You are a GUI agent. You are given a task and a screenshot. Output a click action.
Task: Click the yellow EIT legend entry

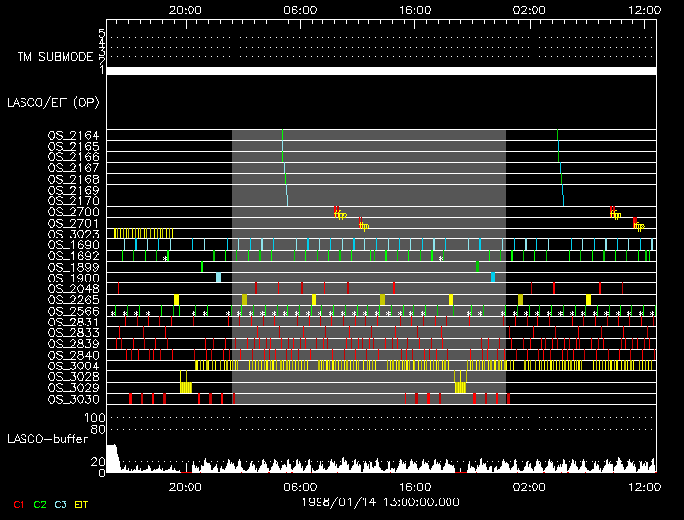[81, 504]
